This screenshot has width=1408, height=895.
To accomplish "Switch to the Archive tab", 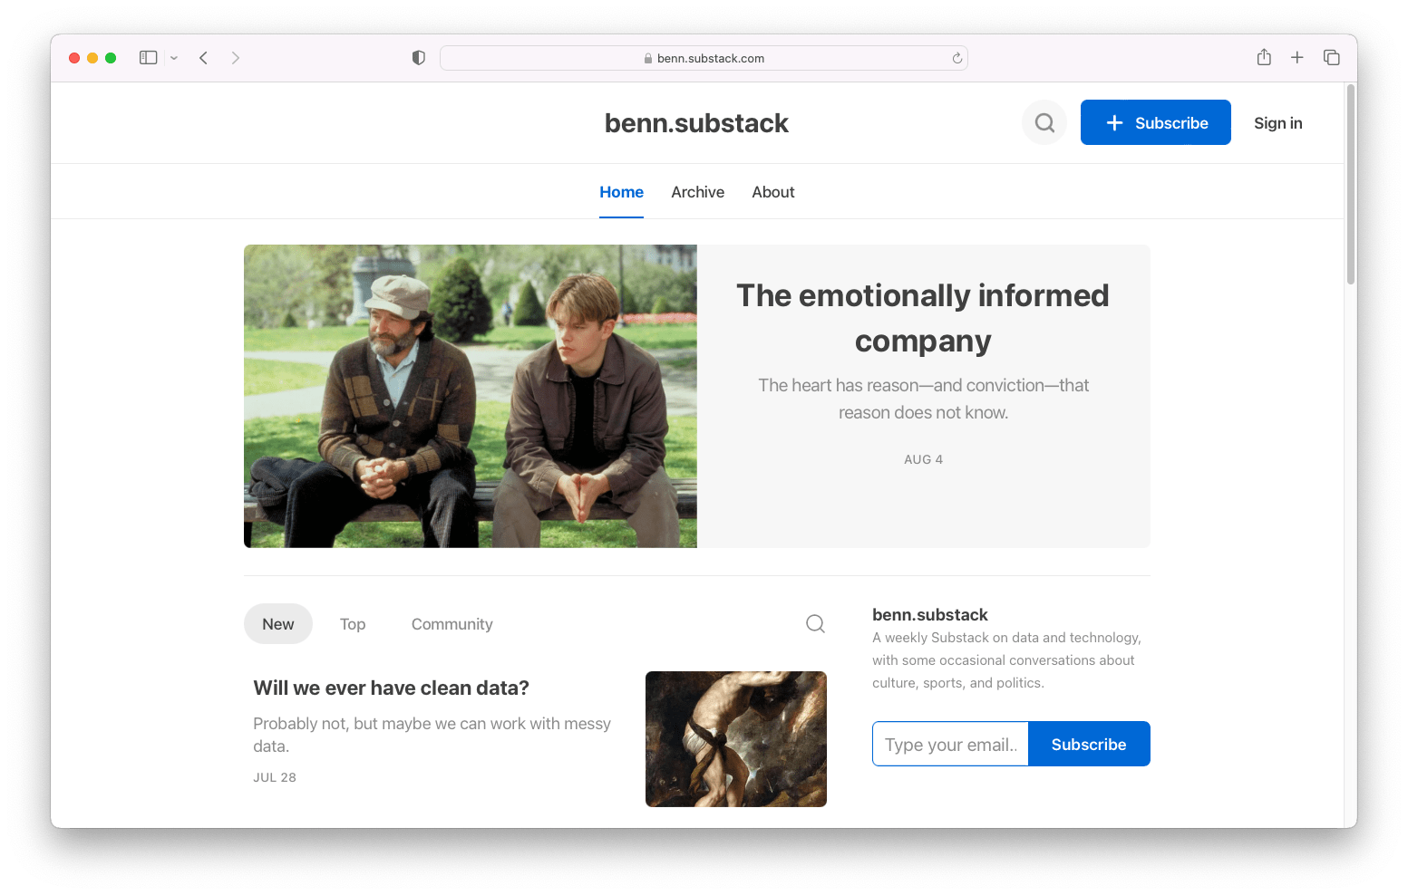I will tap(697, 192).
